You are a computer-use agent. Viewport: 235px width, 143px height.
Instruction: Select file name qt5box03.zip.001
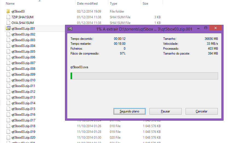point(23,29)
